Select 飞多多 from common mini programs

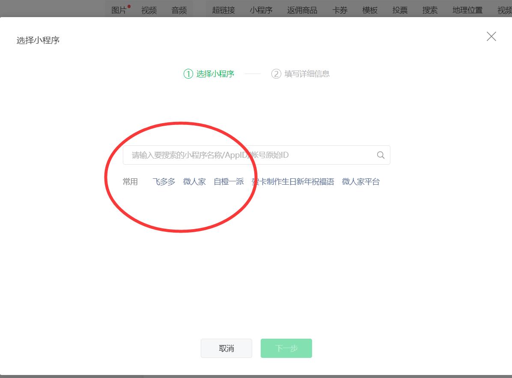tap(164, 182)
